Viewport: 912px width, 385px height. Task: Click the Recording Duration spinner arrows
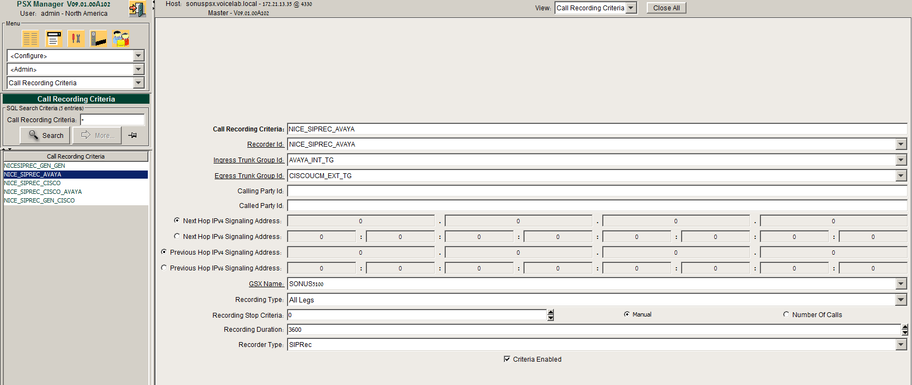point(904,330)
